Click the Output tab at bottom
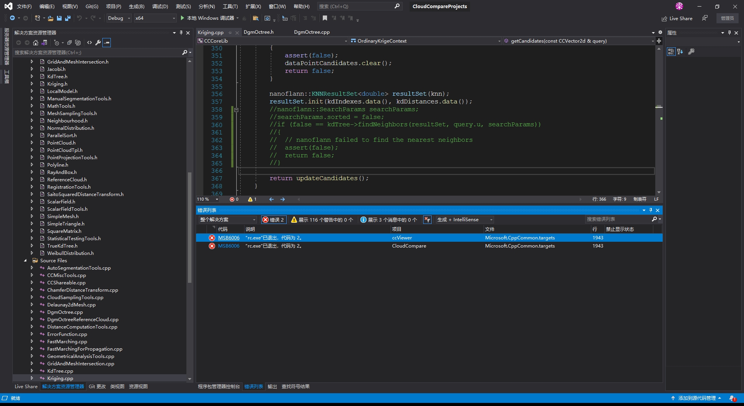 pyautogui.click(x=272, y=387)
